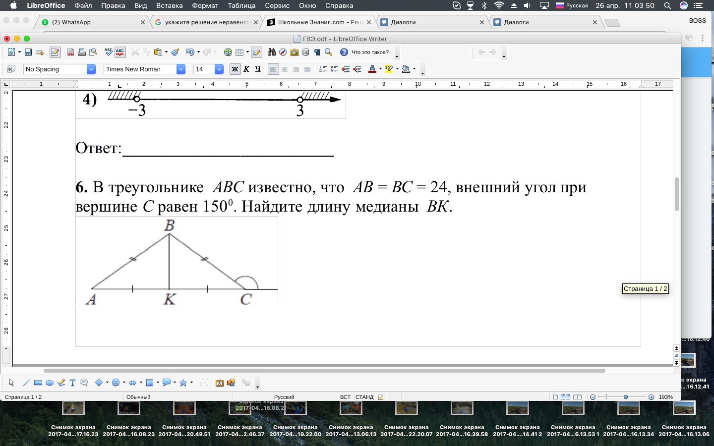Open the Block Arrows dropdown arrow
Viewport: 714px width, 446px height.
point(141,383)
